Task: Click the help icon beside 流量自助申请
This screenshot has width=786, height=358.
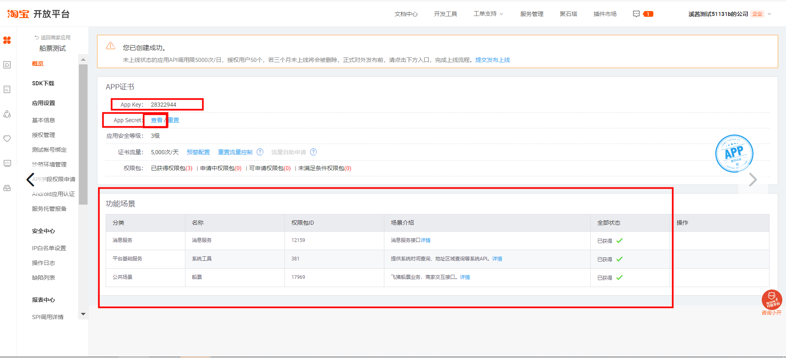Action: coord(313,152)
